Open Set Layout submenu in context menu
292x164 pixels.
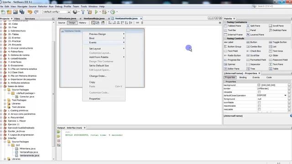(x=104, y=49)
